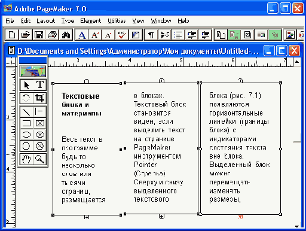Select the Text tool in toolbox

[x=40, y=85]
